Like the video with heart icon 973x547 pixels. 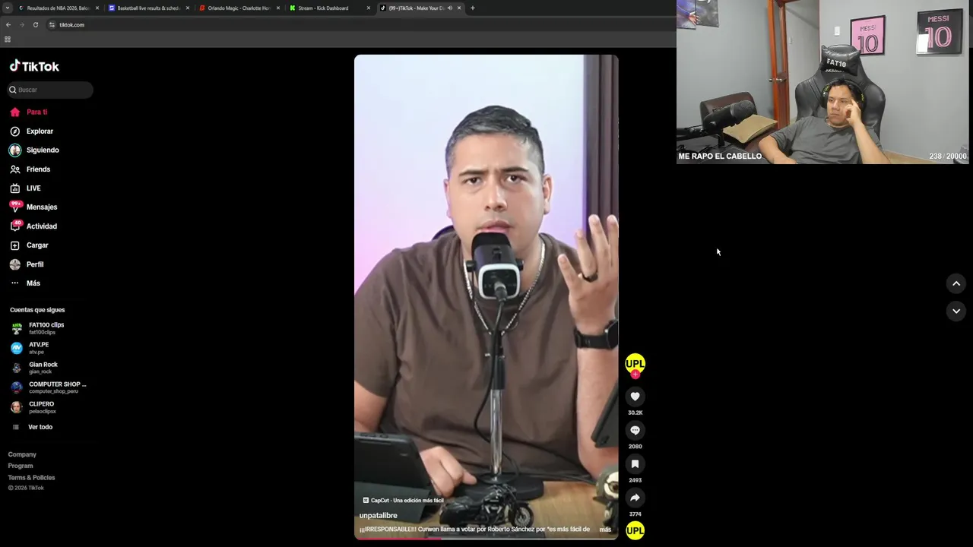pos(635,397)
